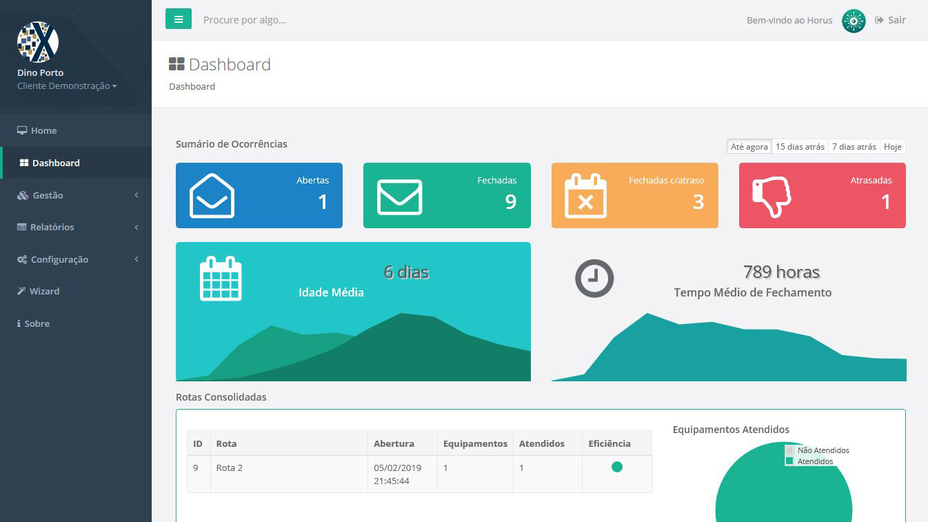Click the Rota column header

(x=289, y=443)
